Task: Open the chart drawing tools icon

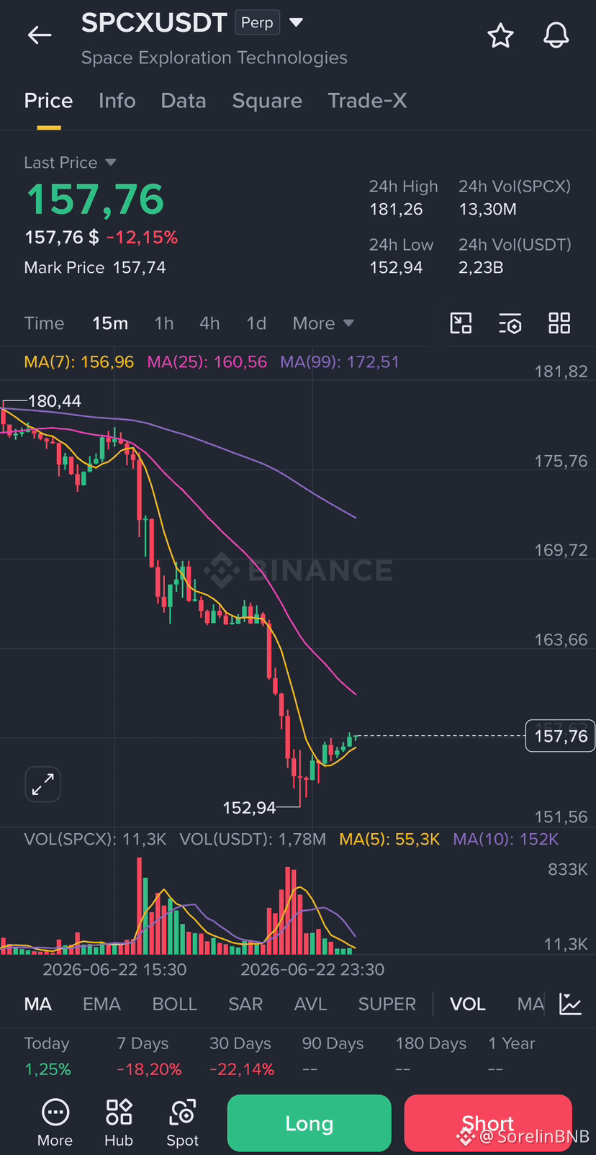Action: [461, 323]
